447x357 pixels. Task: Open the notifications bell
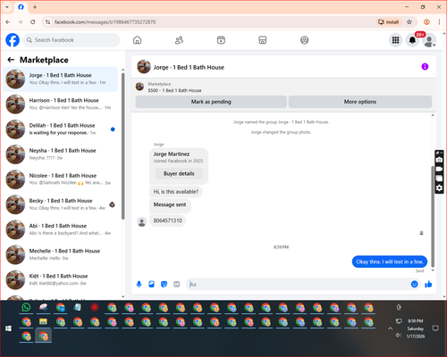pyautogui.click(x=412, y=40)
